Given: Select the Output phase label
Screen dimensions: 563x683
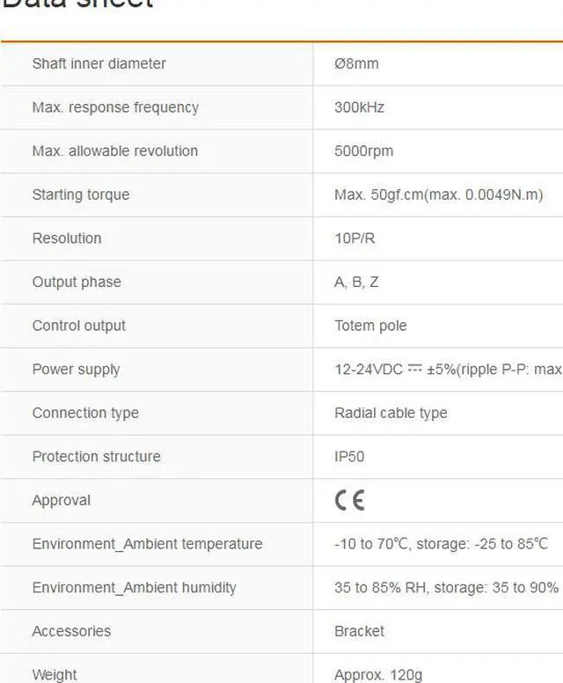Looking at the screenshot, I should point(77,282).
